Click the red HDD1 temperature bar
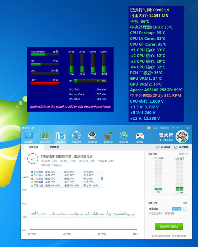The height and width of the screenshot is (247, 198). (x=45, y=83)
